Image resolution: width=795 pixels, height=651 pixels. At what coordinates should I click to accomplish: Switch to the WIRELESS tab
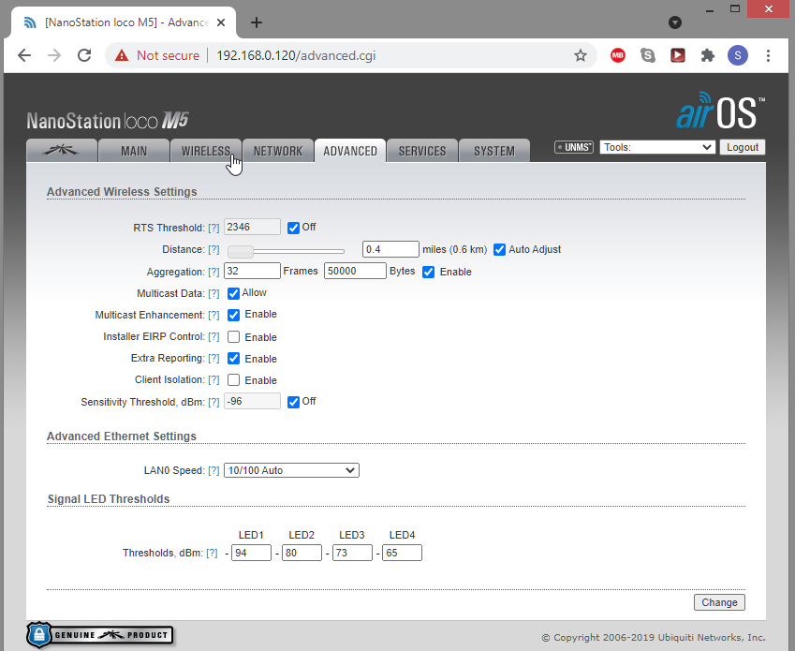tap(206, 151)
